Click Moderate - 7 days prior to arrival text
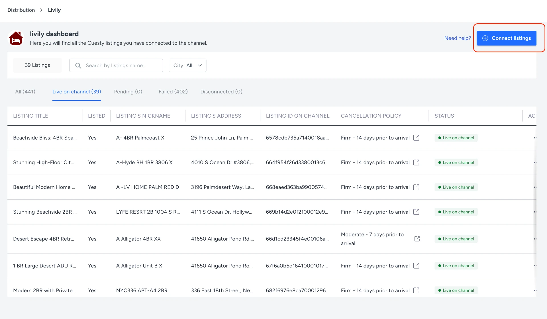Image resolution: width=547 pixels, height=319 pixels. pyautogui.click(x=372, y=239)
